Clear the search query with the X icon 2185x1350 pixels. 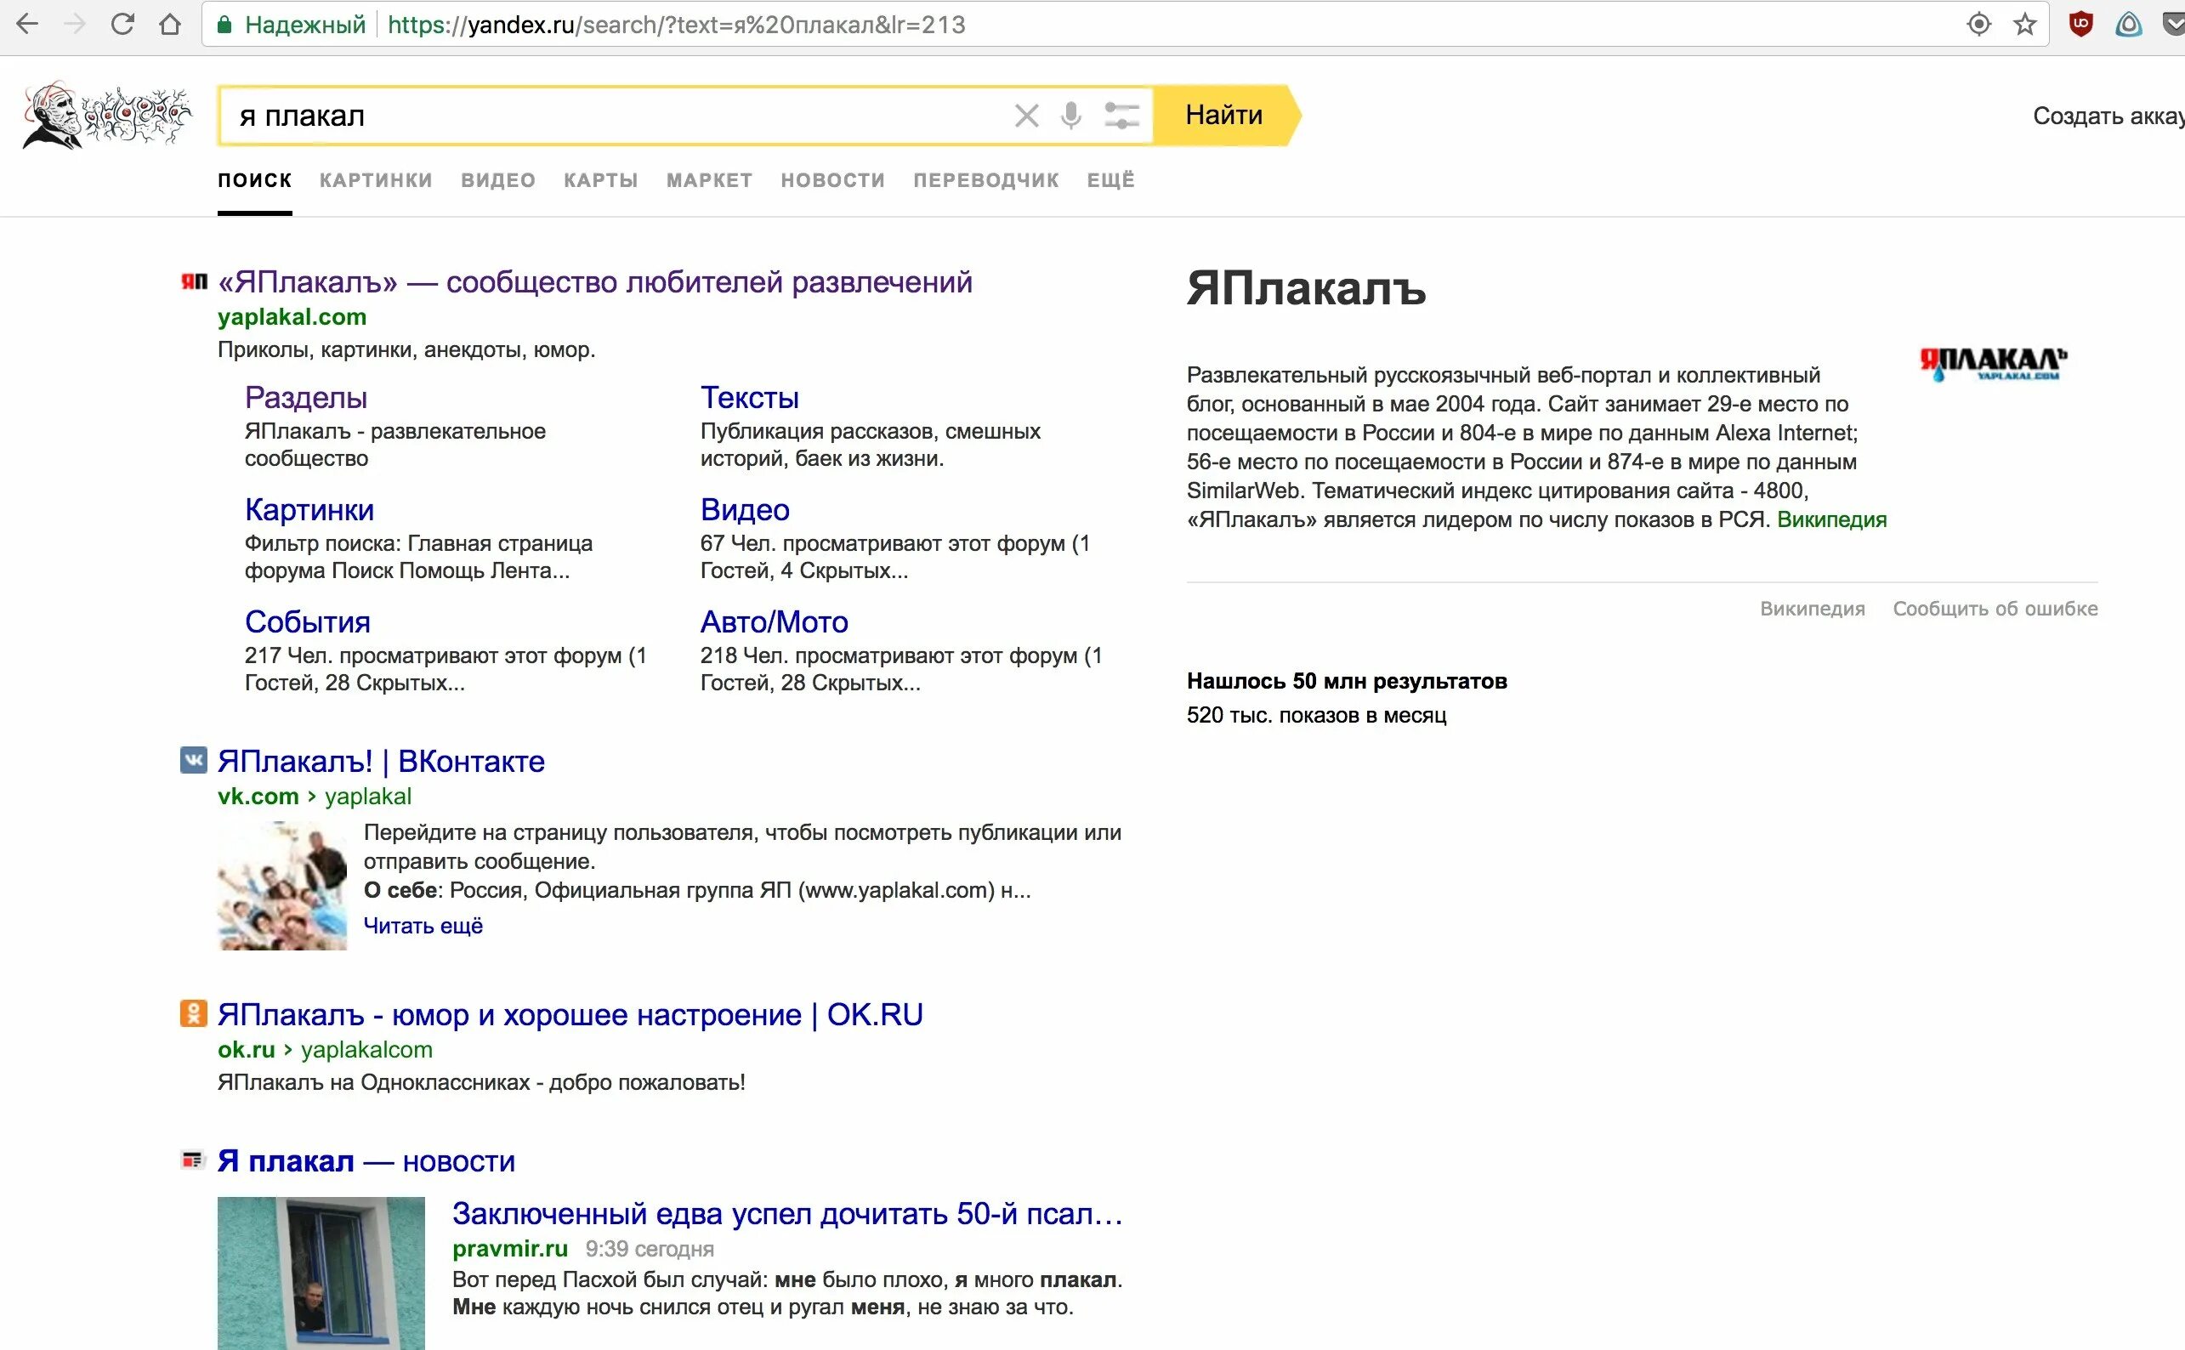(x=1026, y=115)
